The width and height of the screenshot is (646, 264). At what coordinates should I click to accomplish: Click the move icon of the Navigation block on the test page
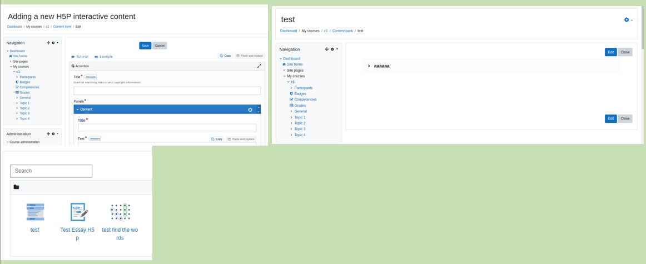point(327,49)
